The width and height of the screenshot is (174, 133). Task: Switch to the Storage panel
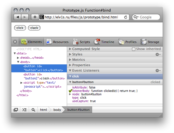tap(150, 42)
